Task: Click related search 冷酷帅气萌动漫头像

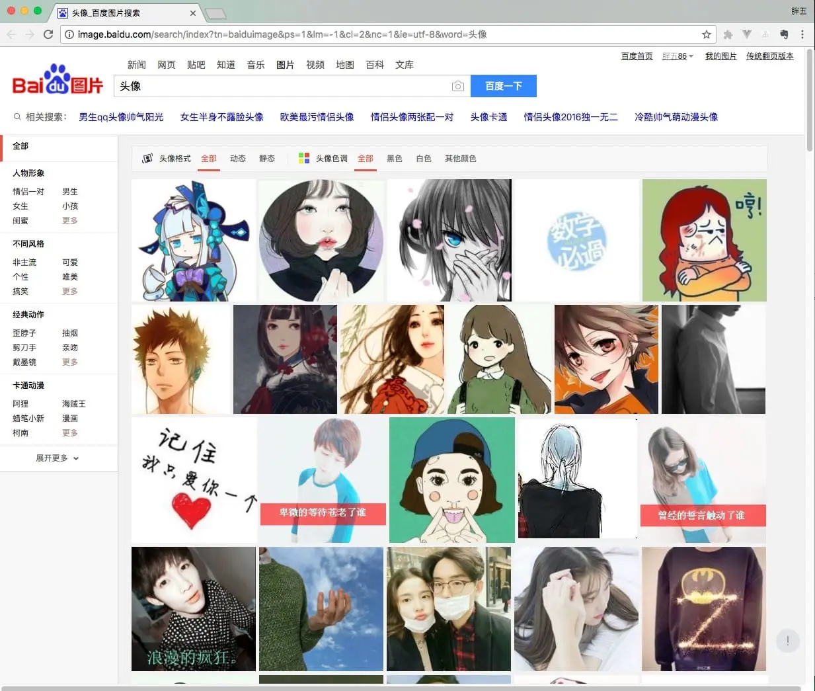Action: click(x=676, y=117)
